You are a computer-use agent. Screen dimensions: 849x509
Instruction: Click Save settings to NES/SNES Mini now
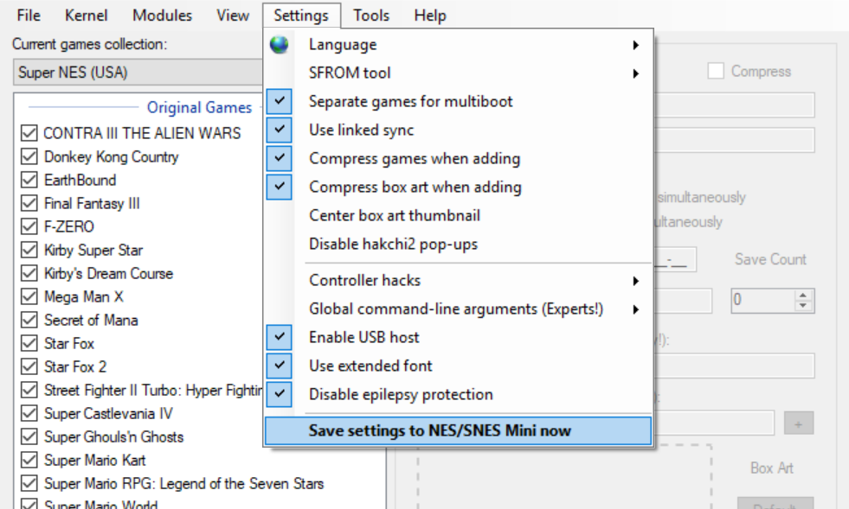point(458,430)
